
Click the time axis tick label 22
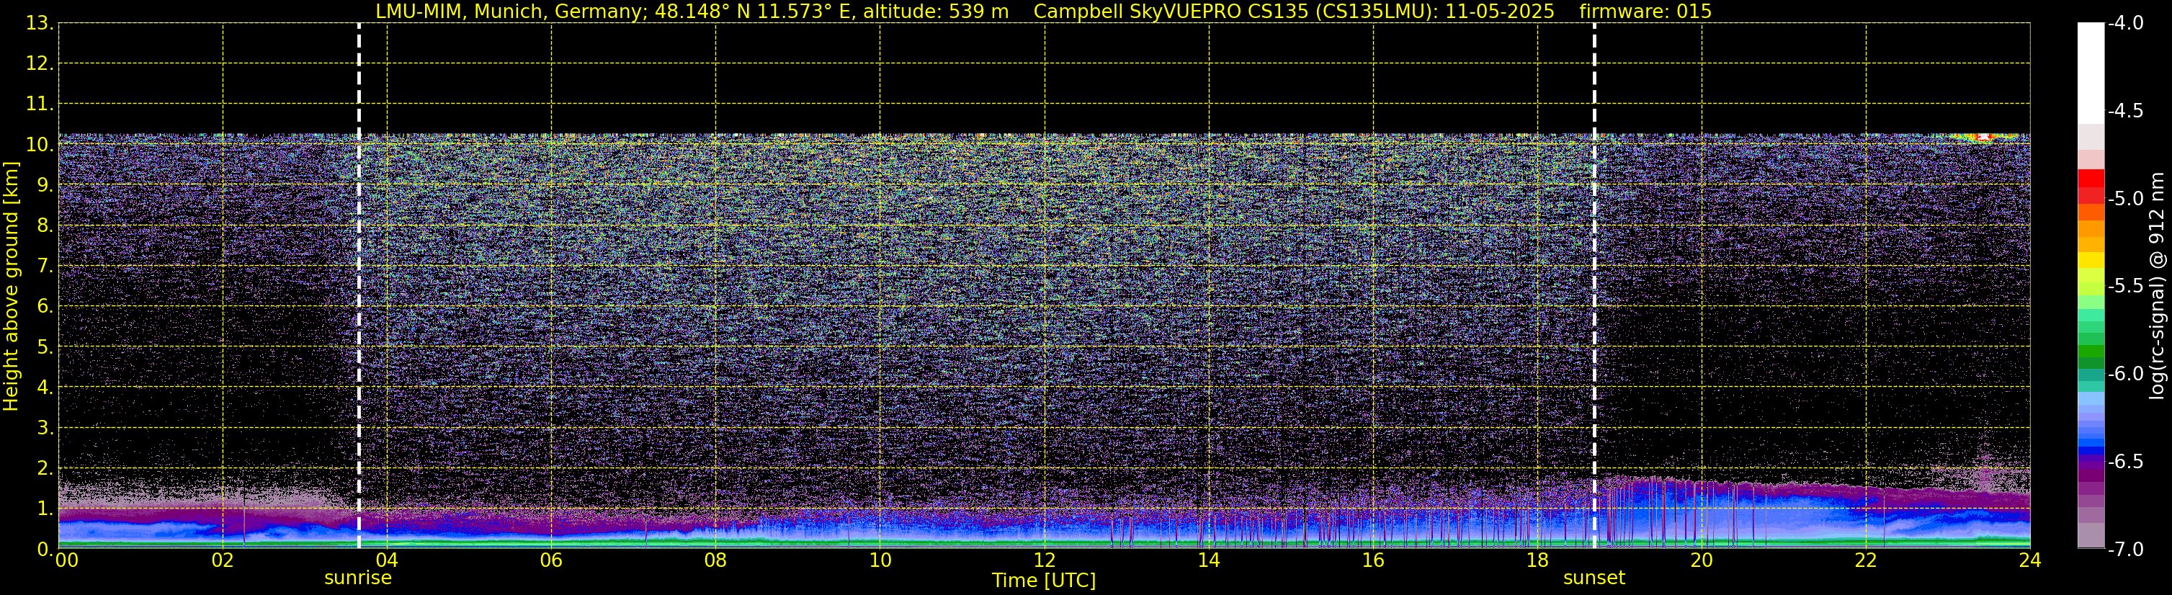click(1866, 560)
